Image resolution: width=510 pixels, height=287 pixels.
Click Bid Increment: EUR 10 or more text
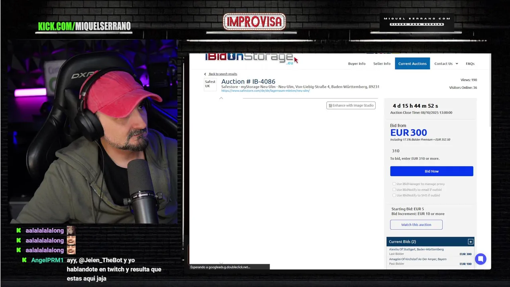[x=418, y=214]
